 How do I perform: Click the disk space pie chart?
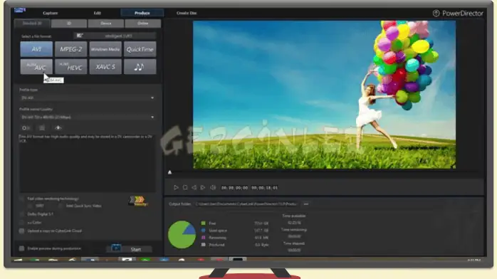[182, 234]
